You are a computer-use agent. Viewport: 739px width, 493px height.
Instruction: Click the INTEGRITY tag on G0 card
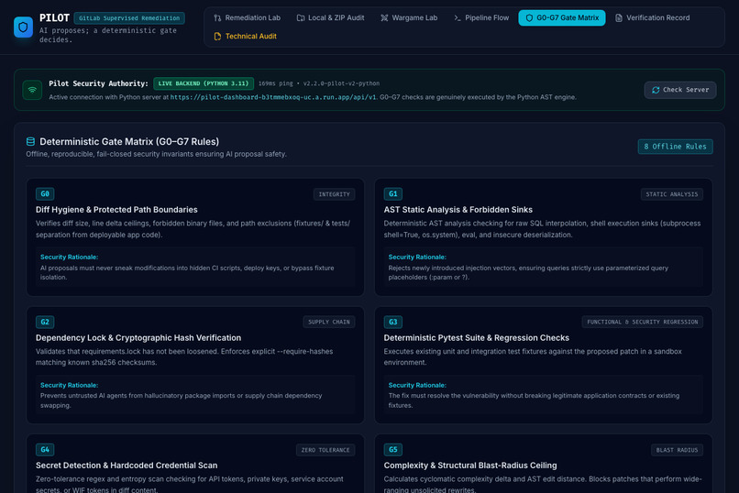[334, 194]
